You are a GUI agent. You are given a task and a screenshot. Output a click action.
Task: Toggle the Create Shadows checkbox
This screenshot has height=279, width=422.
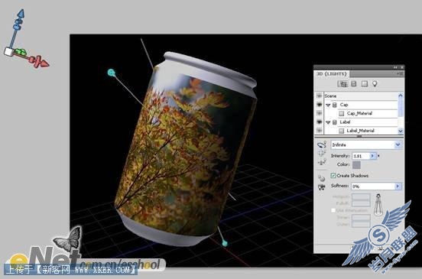(333, 175)
